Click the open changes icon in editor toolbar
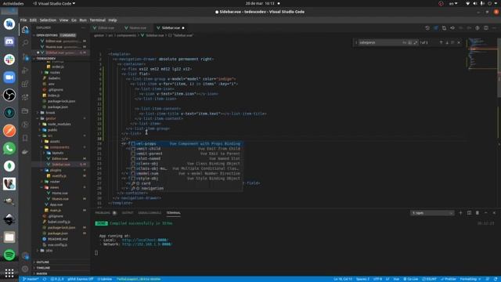Screen dimensions: 501x282 [444, 28]
